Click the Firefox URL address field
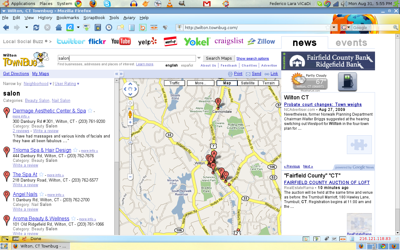This screenshot has width=400, height=250. click(x=254, y=27)
